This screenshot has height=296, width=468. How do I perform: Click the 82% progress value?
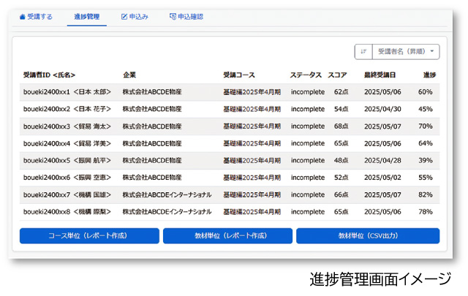[x=426, y=195]
